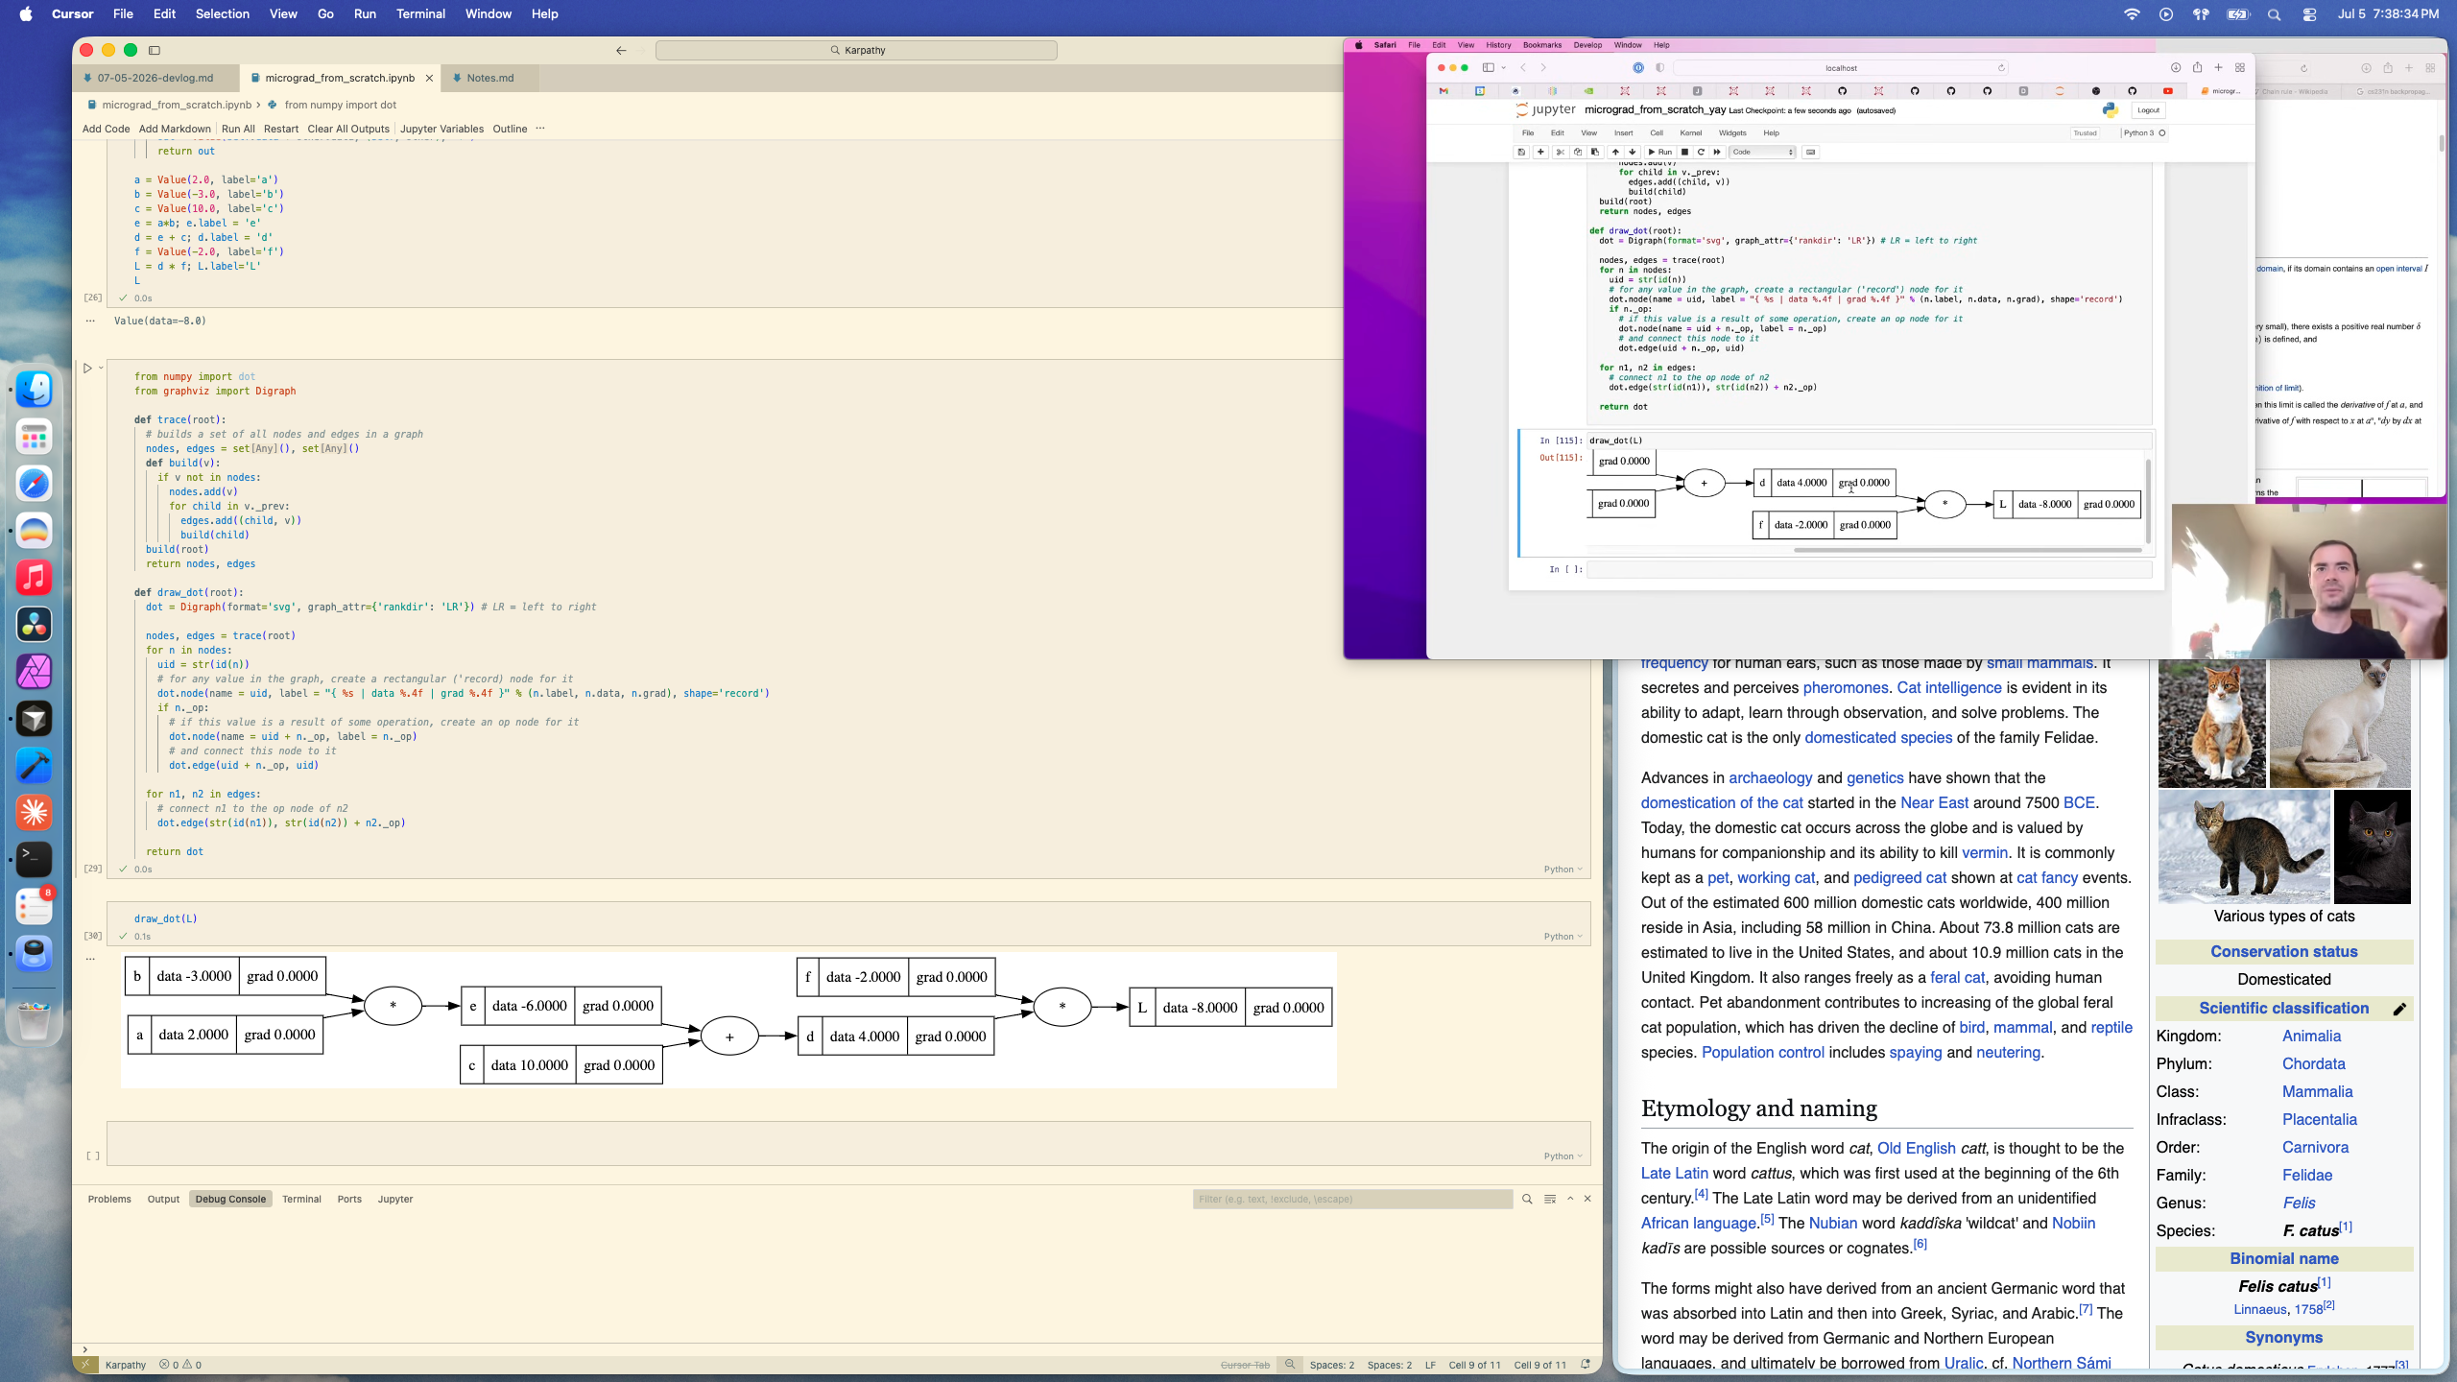2457x1382 pixels.
Task: Click Add Markdown in the notebook toolbar
Action: point(175,129)
